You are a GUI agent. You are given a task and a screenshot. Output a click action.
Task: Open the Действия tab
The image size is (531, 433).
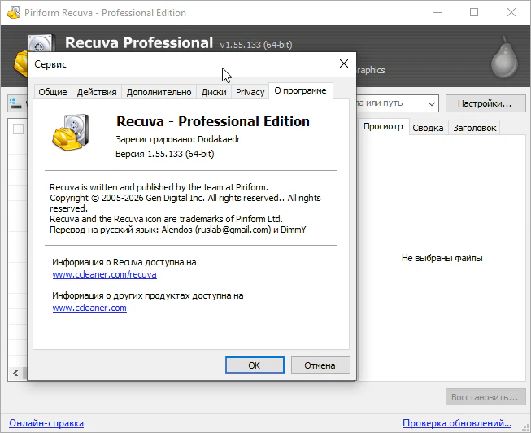pos(97,92)
